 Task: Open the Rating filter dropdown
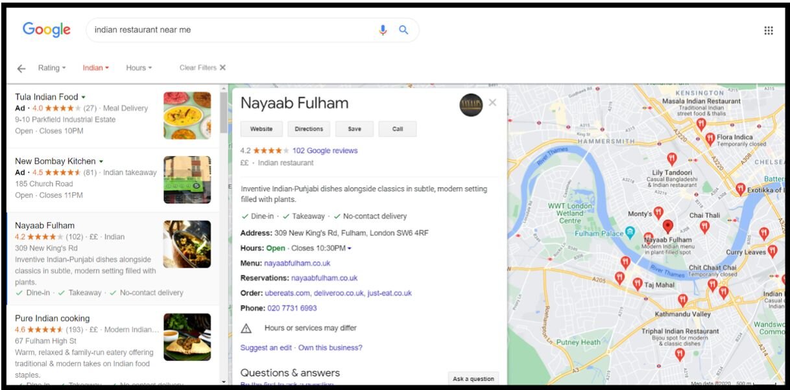pos(52,68)
